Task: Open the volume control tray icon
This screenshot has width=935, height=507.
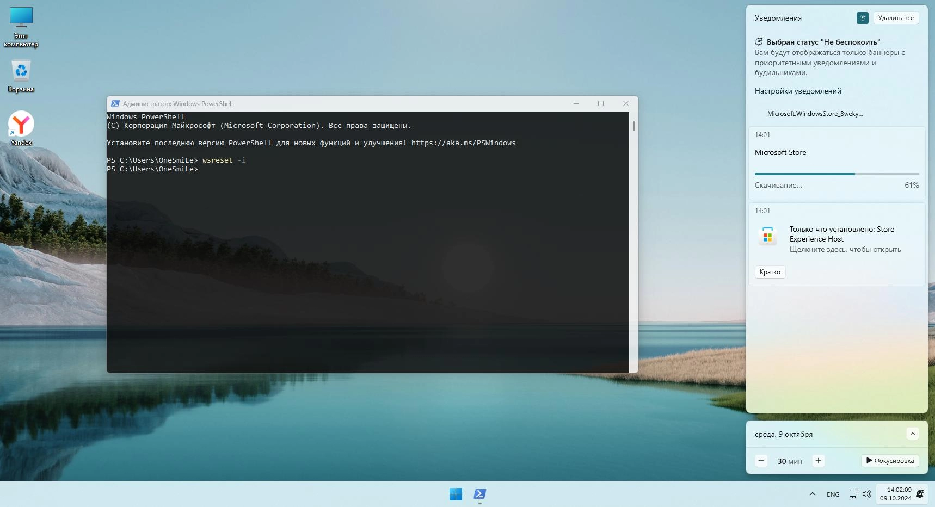Action: (867, 494)
